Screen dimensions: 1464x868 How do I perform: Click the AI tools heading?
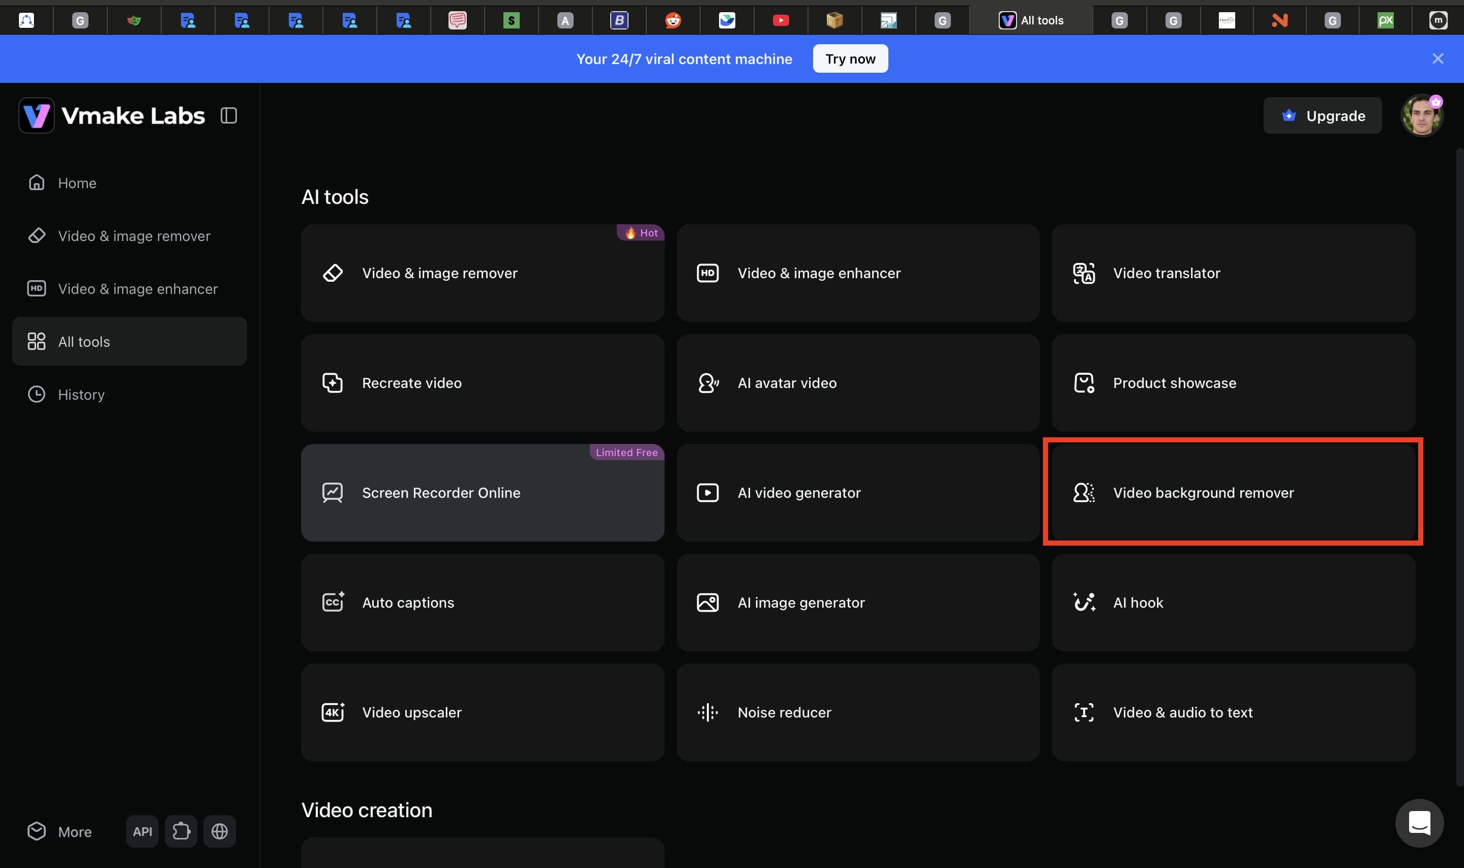tap(335, 197)
